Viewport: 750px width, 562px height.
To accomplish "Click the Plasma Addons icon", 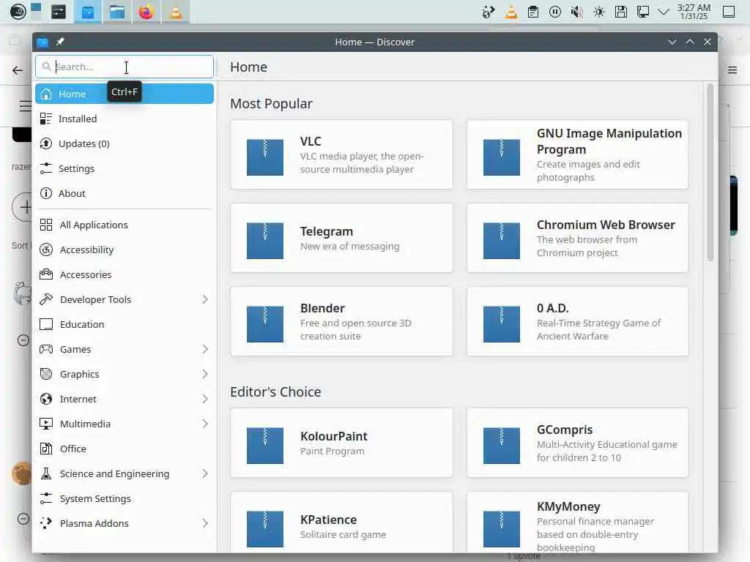I will click(x=46, y=522).
